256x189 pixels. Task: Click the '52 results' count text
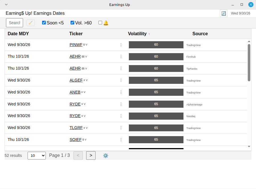tap(13, 155)
